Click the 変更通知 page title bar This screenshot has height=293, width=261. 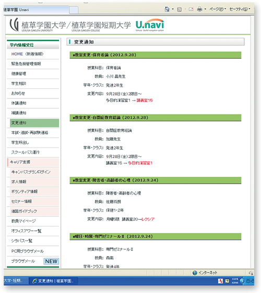coord(156,42)
